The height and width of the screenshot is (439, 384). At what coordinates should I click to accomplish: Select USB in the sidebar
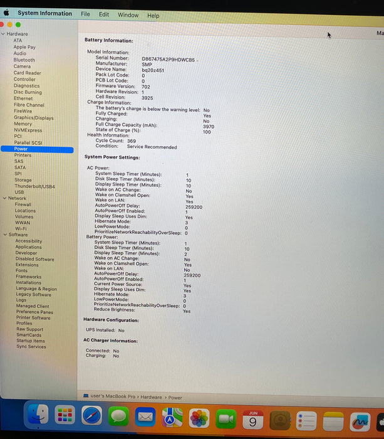point(19,193)
